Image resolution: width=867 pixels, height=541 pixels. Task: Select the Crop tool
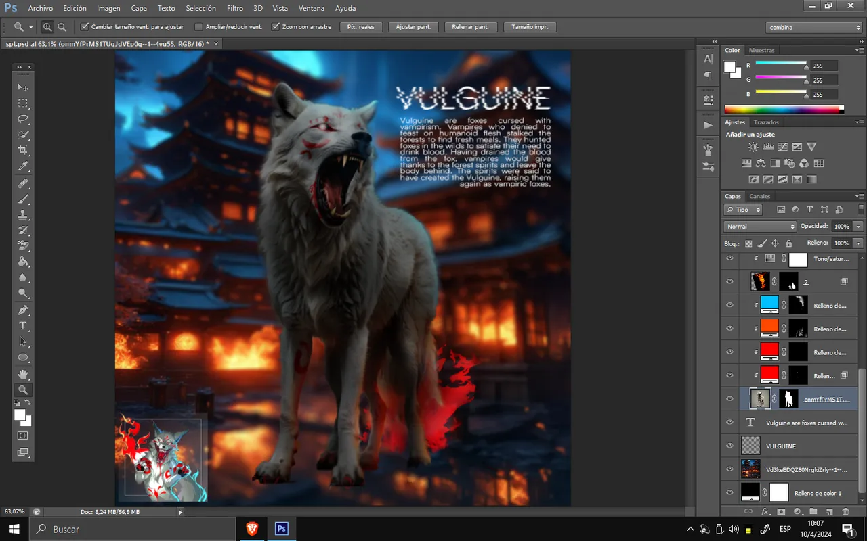[23, 150]
